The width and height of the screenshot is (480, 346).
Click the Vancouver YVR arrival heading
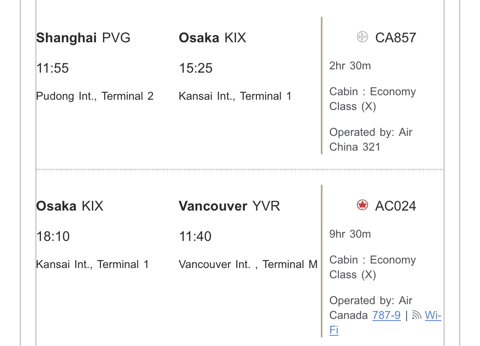pyautogui.click(x=229, y=206)
